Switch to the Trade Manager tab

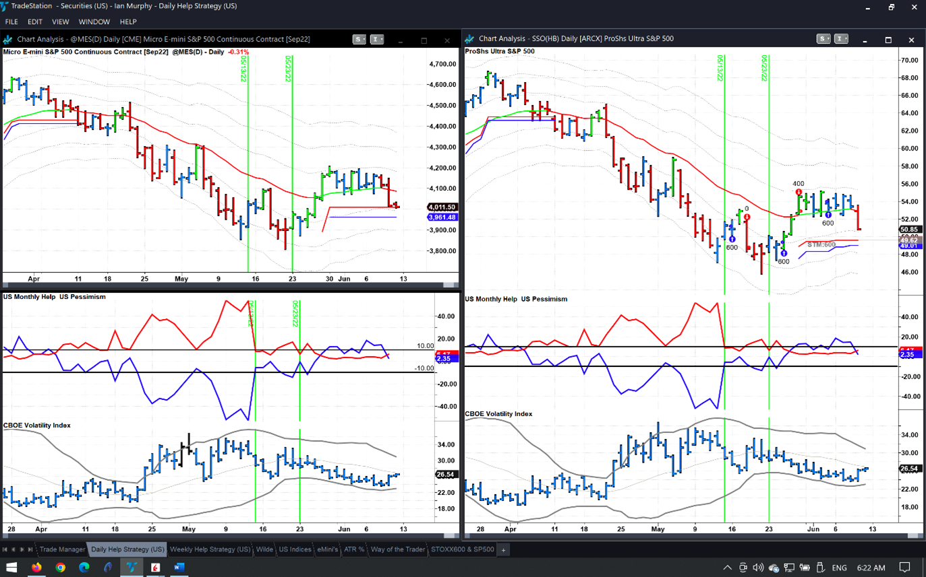[x=62, y=549]
